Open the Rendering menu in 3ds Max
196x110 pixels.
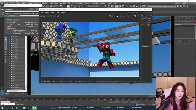coord(63,3)
